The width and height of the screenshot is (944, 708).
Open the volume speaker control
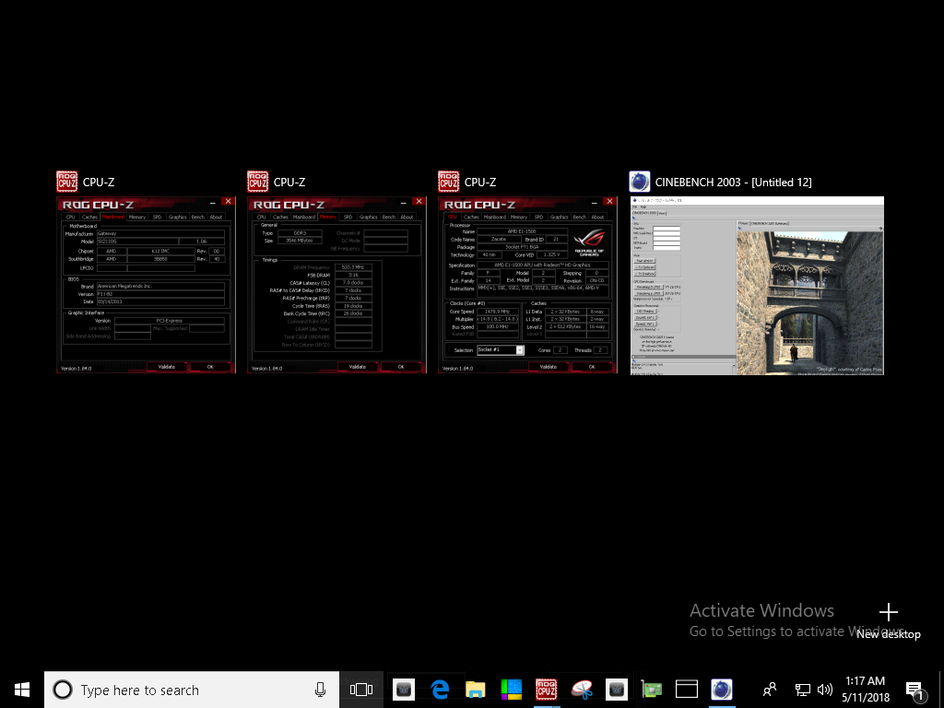tap(825, 690)
